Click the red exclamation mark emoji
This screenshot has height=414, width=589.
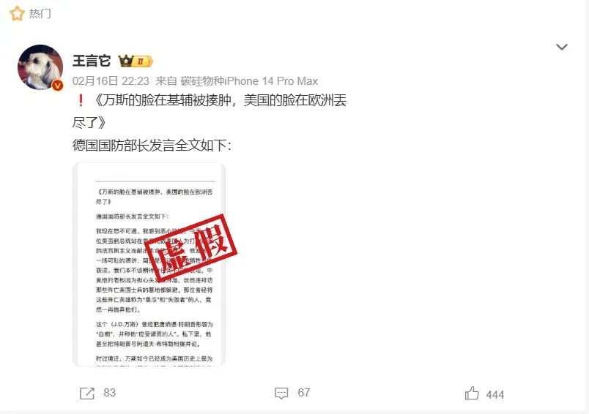click(x=81, y=100)
